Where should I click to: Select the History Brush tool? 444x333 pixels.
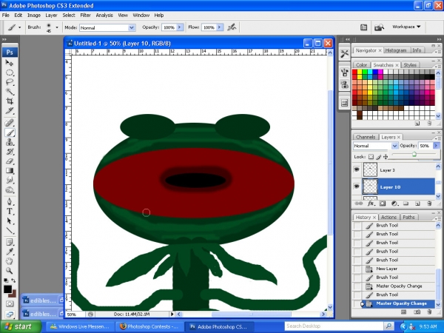coord(10,152)
